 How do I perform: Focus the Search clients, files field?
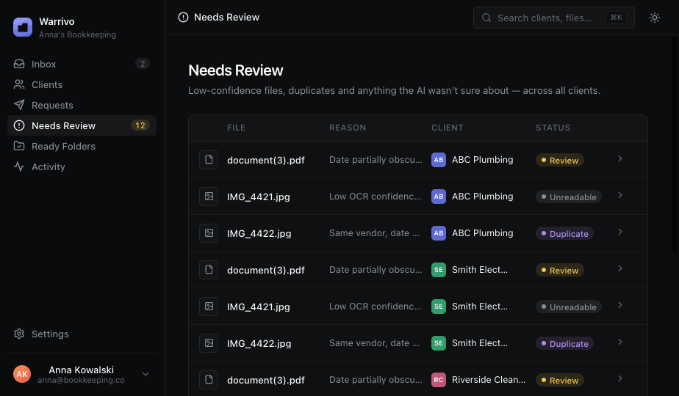[554, 18]
